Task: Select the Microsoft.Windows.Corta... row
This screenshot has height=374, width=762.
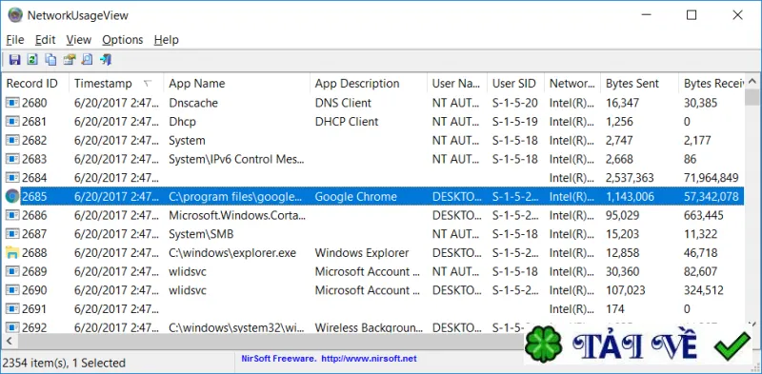Action: [x=372, y=215]
